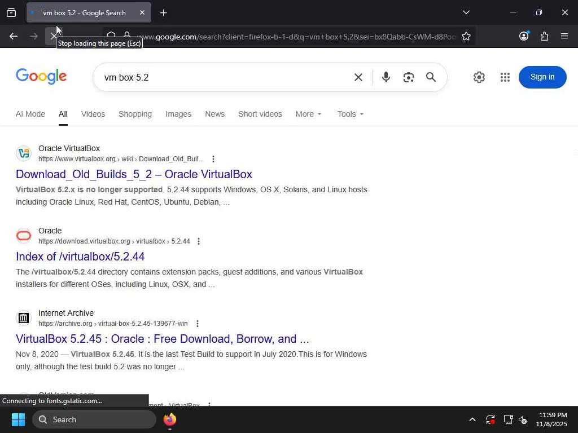Click the 'Internet Archive' site name
The height and width of the screenshot is (433, 578).
(x=66, y=313)
